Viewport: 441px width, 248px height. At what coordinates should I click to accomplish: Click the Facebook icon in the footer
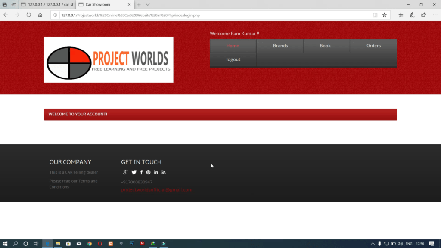pyautogui.click(x=141, y=172)
